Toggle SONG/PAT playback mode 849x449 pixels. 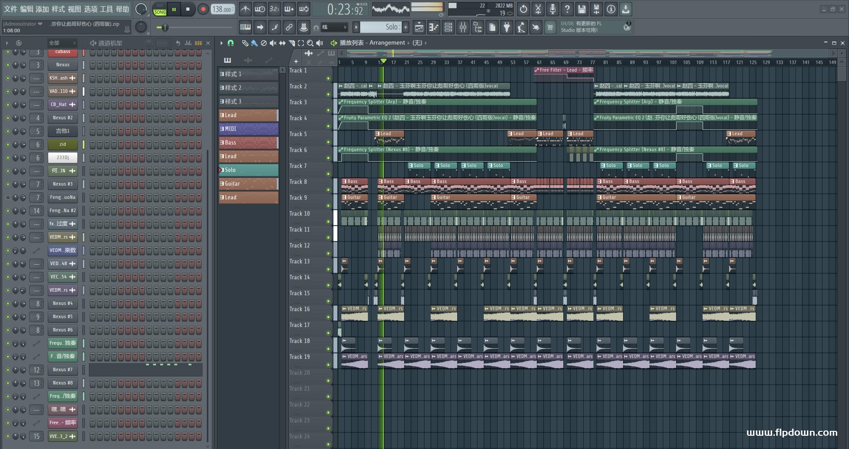click(160, 10)
